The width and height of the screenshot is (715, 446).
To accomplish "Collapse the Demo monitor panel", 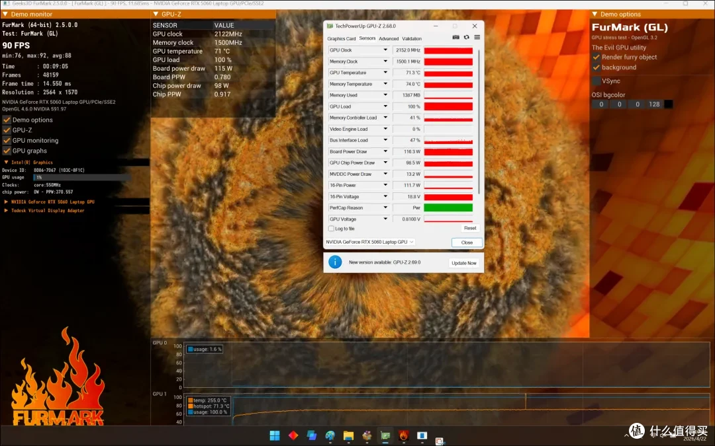I will click(x=5, y=14).
